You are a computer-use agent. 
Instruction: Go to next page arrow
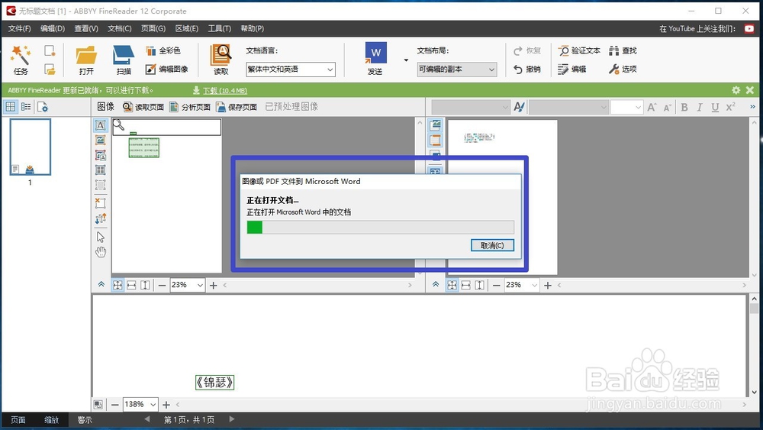coord(232,419)
